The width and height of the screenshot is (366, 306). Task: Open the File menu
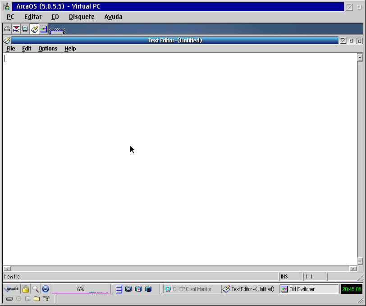click(x=10, y=49)
